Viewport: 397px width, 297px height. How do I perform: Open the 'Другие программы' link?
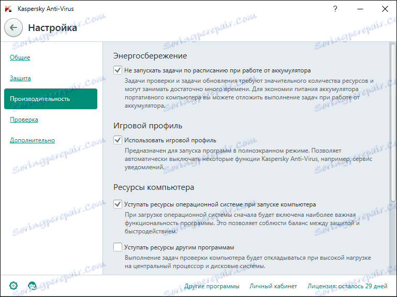[212, 286]
